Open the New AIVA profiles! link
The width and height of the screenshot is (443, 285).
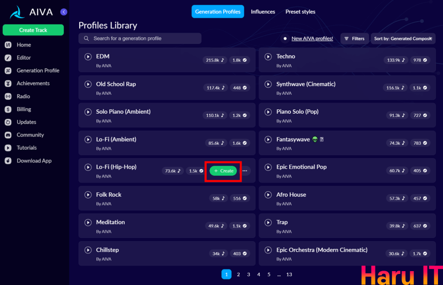(312, 38)
